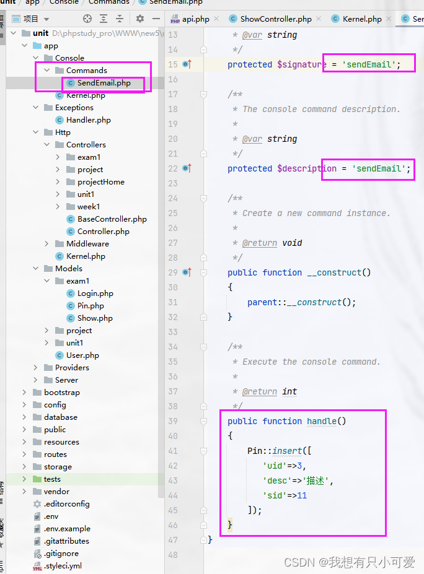Click the Collapse All icon in Project panel

[x=120, y=19]
